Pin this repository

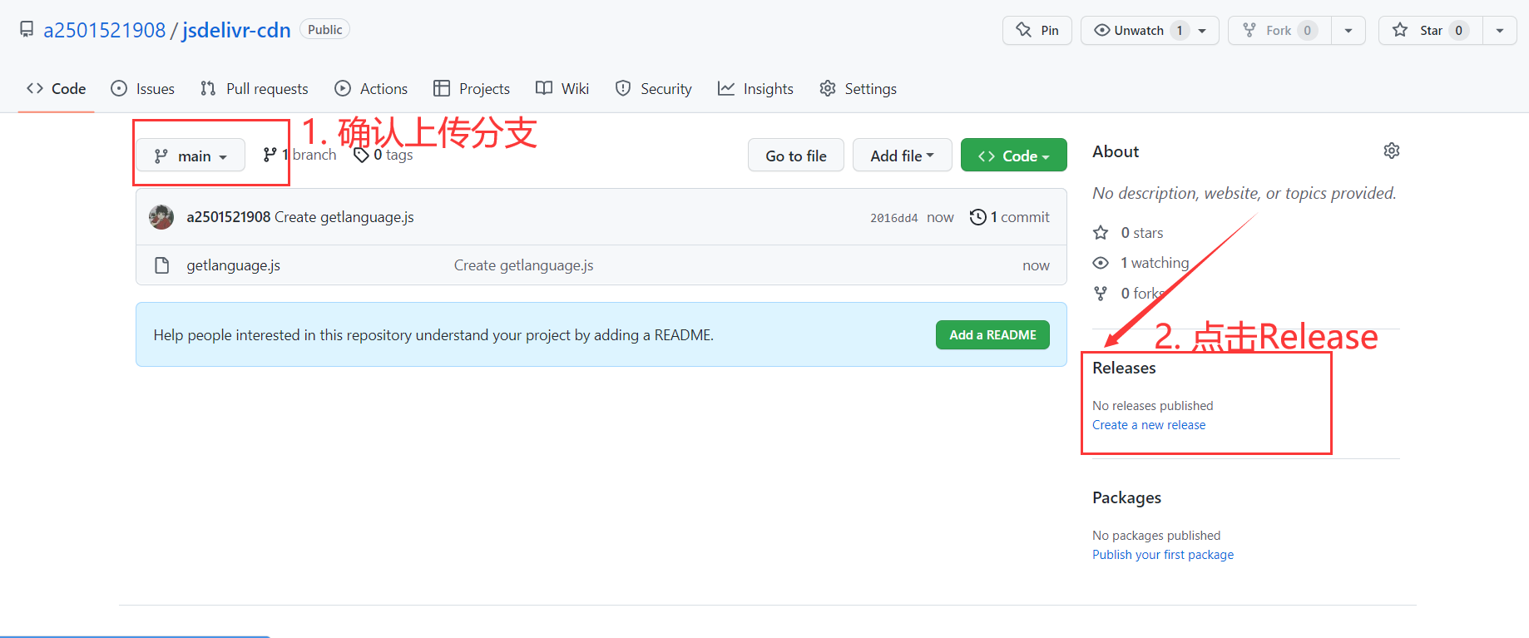1037,31
